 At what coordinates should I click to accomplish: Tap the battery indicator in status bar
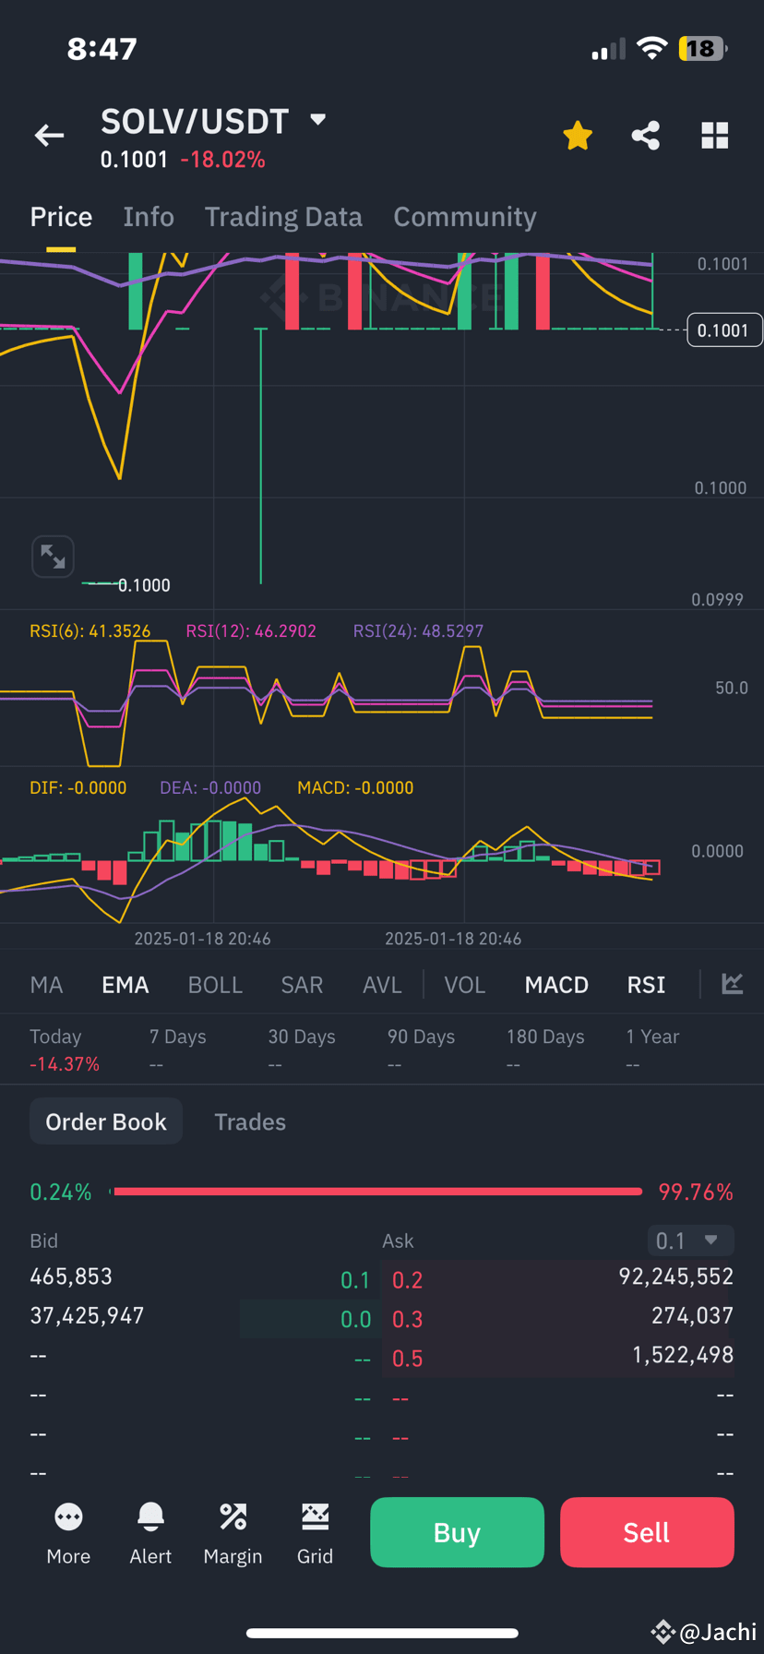pyautogui.click(x=702, y=48)
